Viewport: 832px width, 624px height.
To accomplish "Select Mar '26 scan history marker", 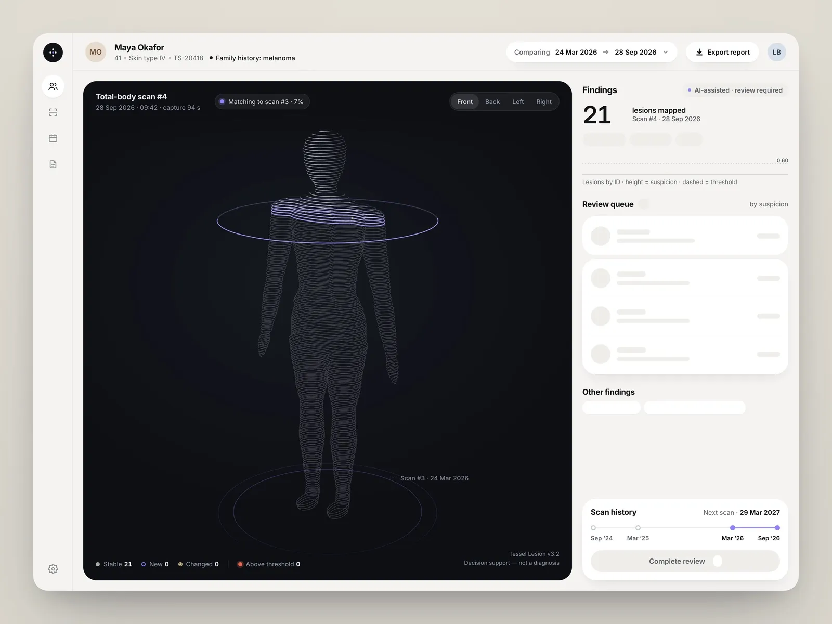I will click(733, 528).
